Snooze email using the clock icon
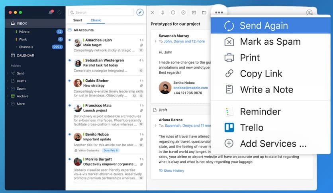 click(x=184, y=12)
